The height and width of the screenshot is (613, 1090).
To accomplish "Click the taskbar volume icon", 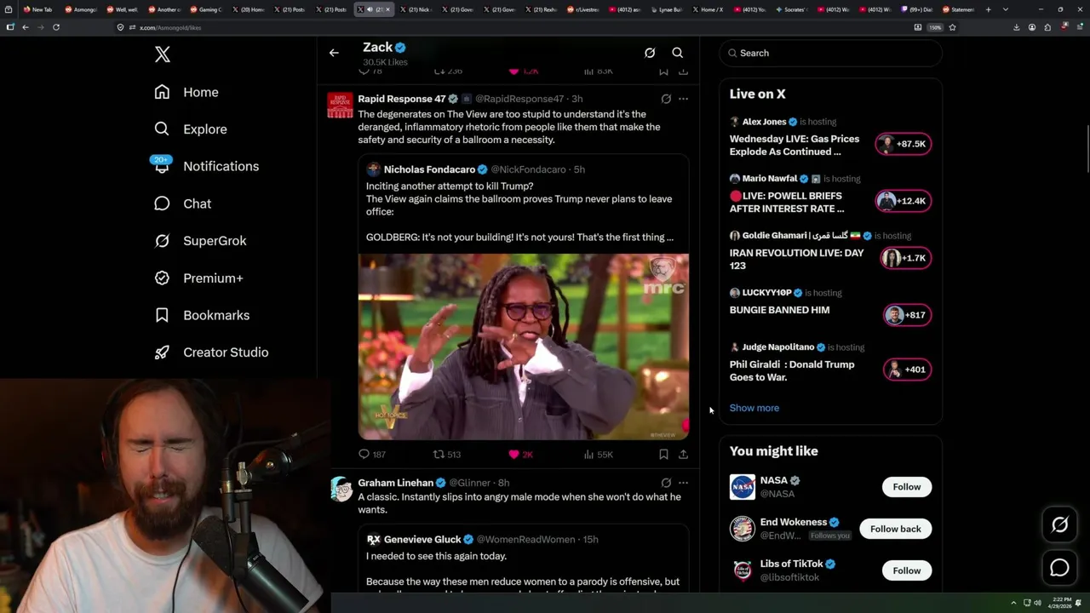I will pos(1037,603).
